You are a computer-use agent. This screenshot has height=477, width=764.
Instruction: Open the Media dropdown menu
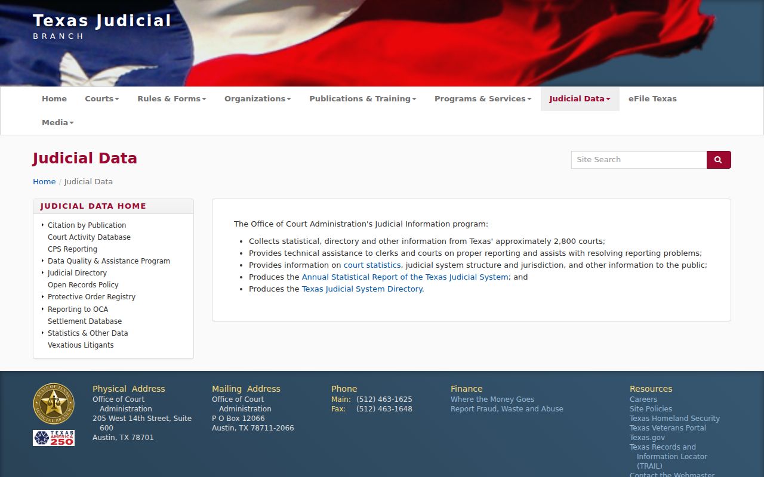pos(58,123)
